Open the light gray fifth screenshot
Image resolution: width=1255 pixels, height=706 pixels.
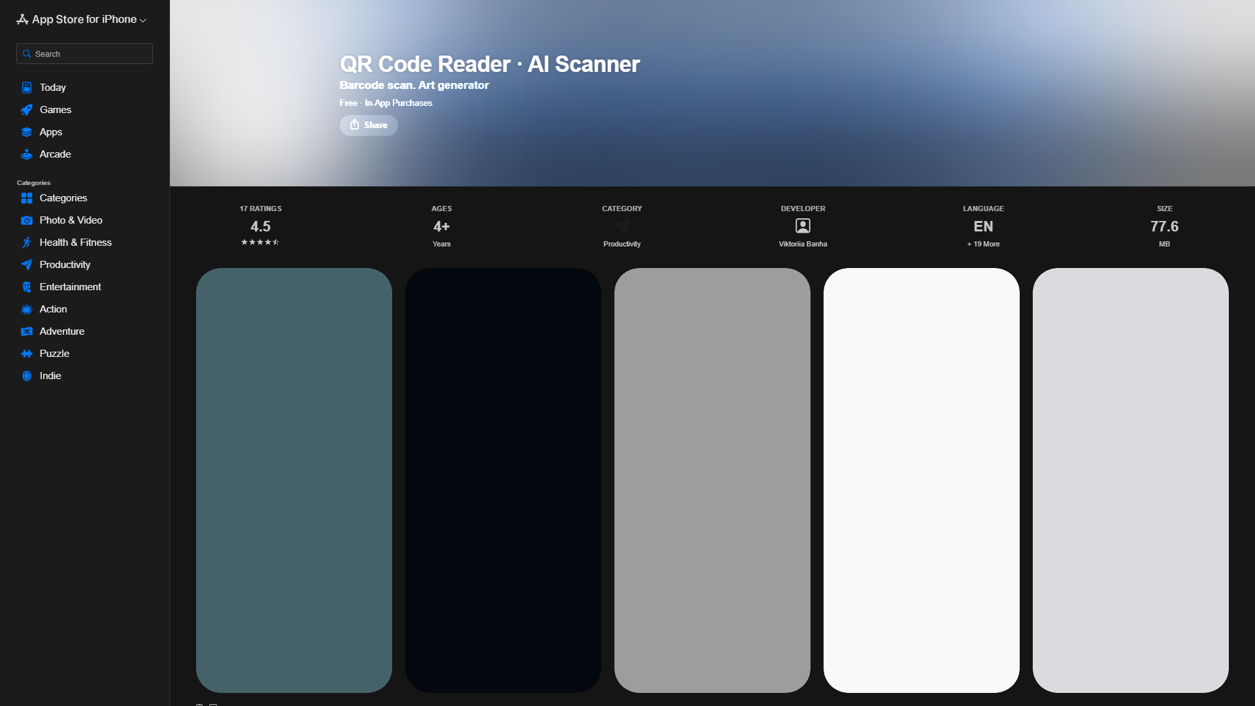tap(1131, 480)
